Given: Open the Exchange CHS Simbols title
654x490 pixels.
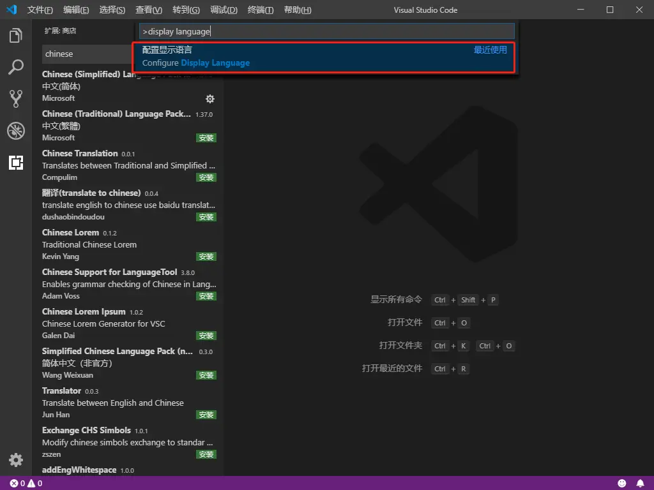Looking at the screenshot, I should click(86, 431).
